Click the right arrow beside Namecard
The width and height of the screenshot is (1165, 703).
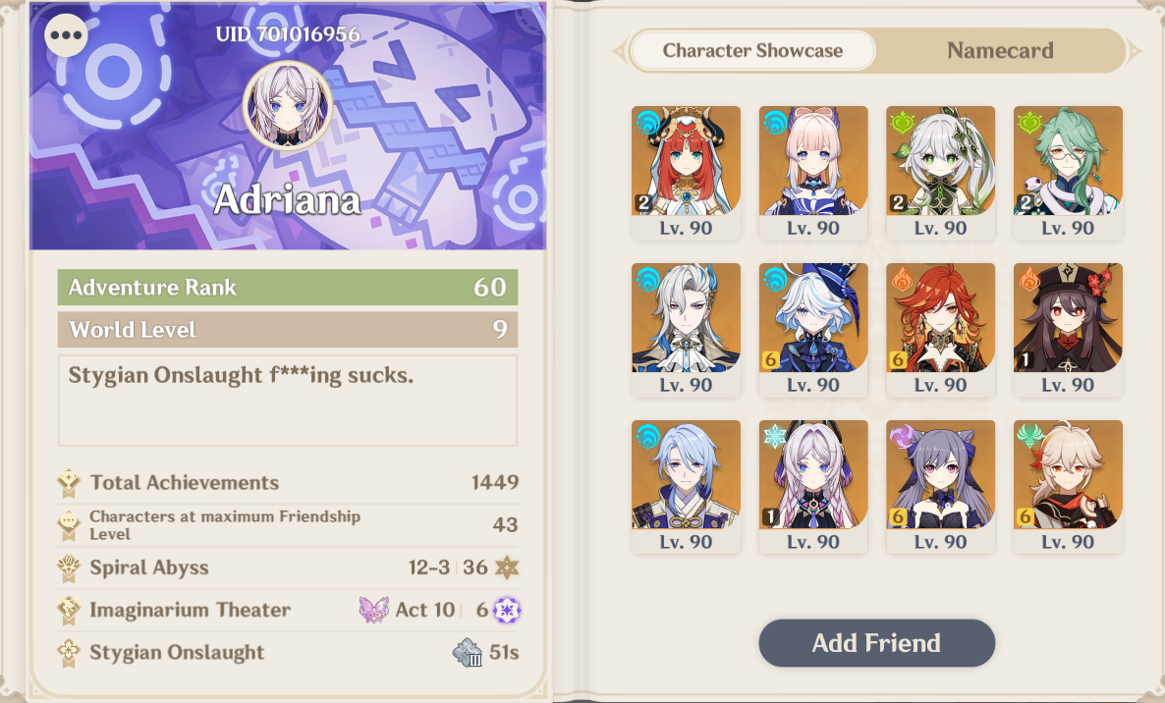[1135, 51]
